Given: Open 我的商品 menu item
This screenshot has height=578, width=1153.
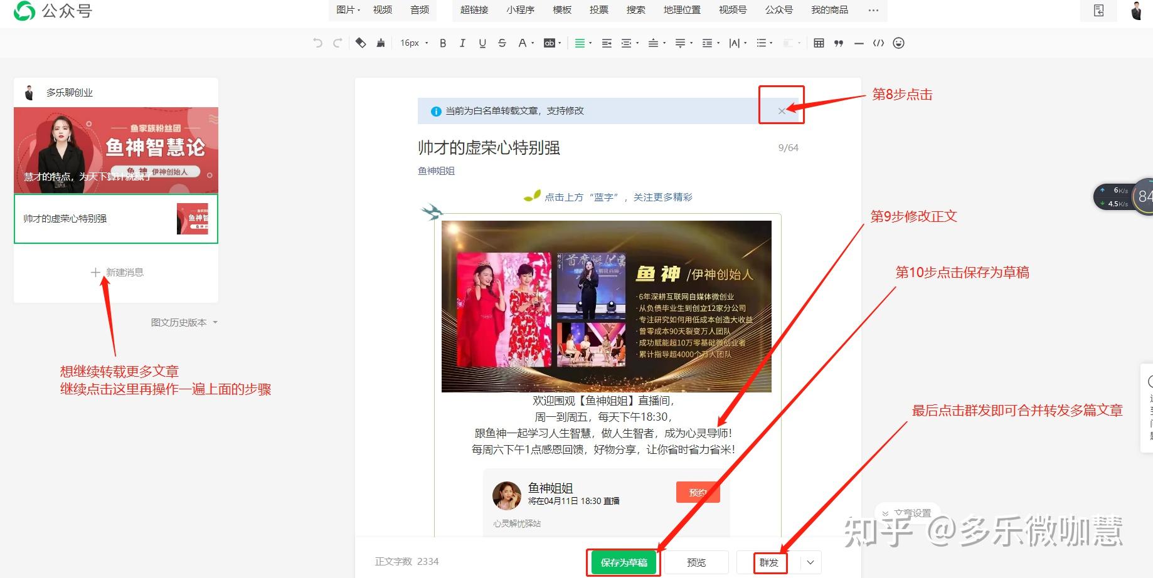Looking at the screenshot, I should click(x=829, y=10).
